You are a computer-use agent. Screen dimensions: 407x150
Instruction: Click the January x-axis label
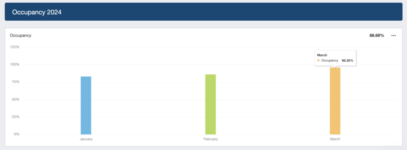[86, 139]
